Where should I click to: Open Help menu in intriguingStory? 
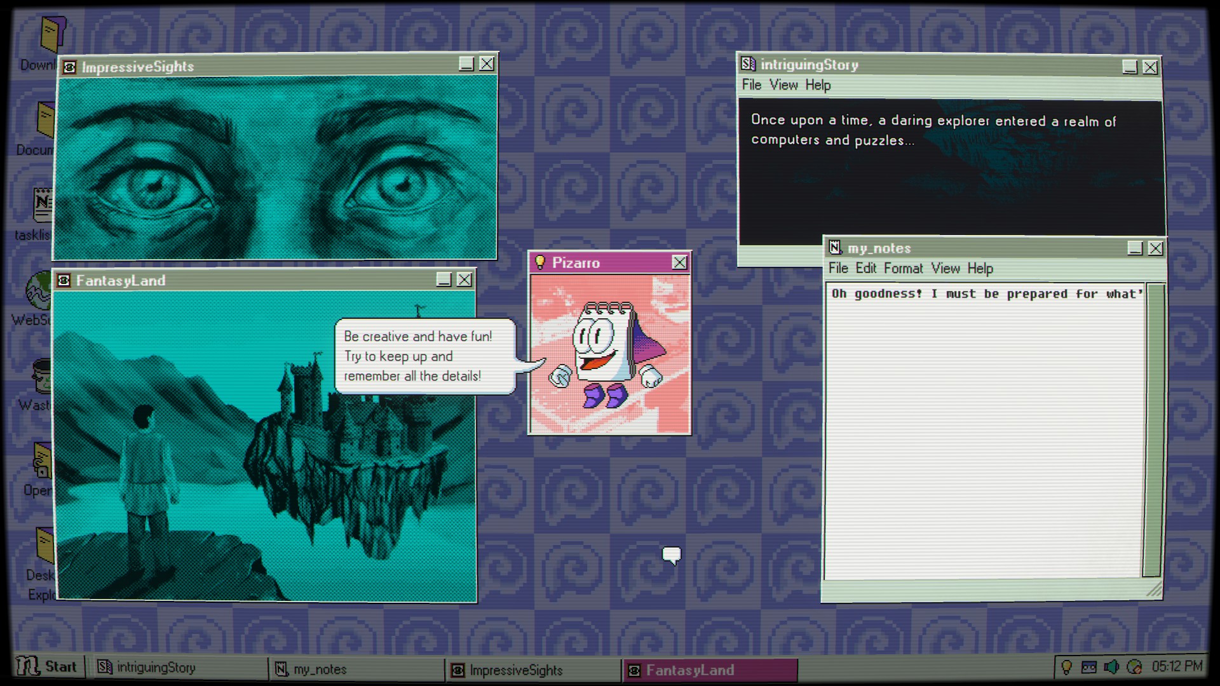pos(818,85)
